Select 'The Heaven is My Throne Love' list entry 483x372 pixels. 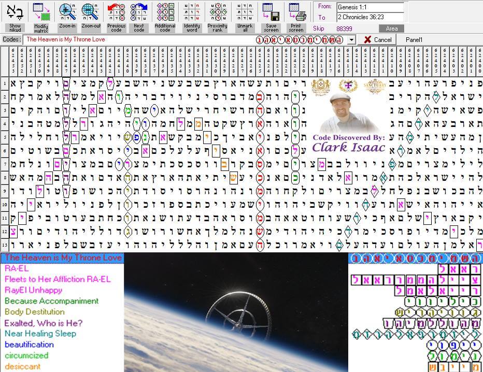tap(62, 257)
